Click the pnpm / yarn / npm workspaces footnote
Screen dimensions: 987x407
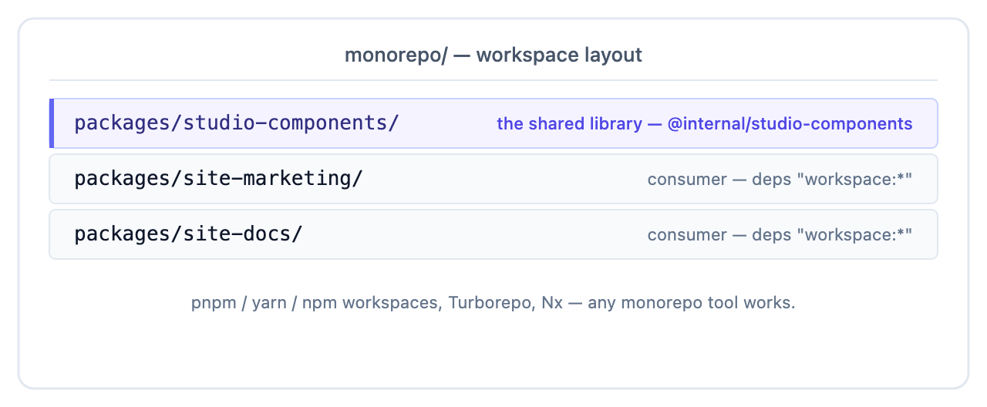[x=493, y=302]
